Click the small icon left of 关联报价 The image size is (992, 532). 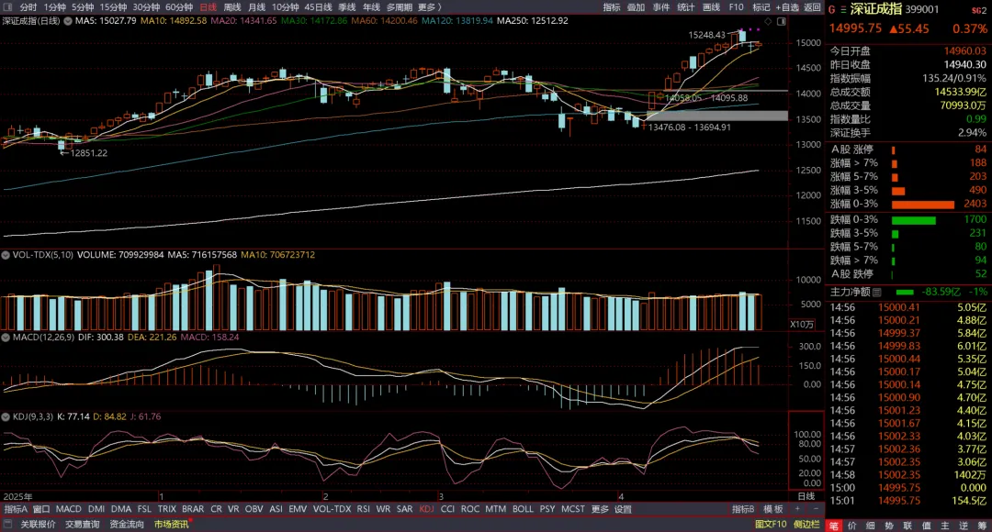coord(8,524)
